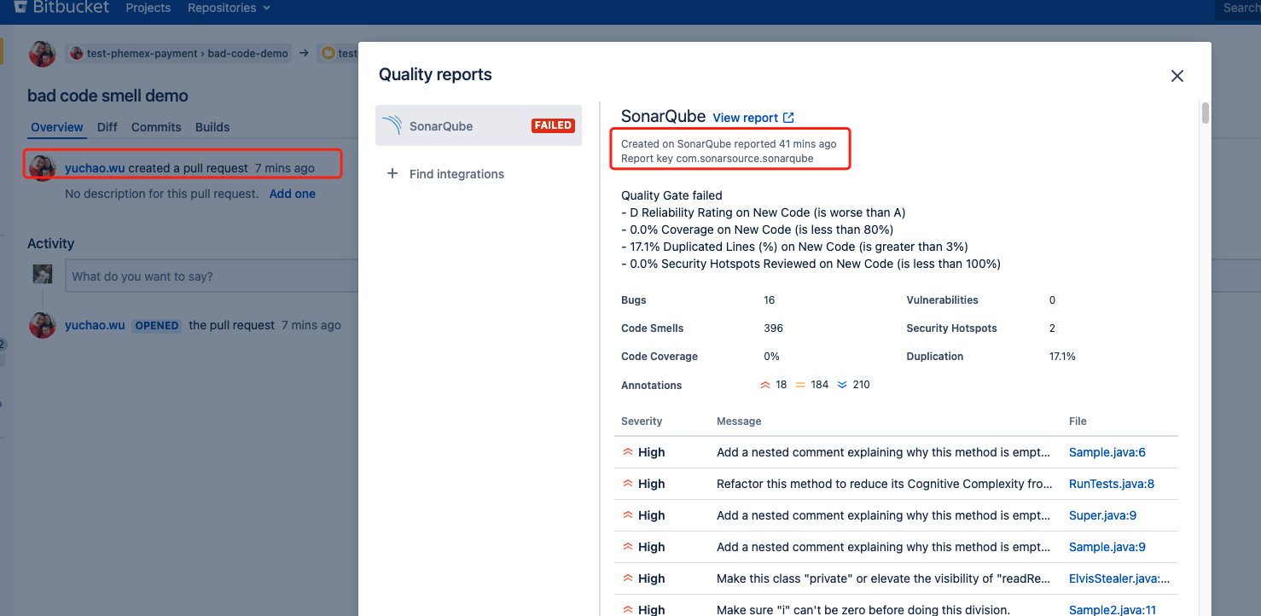Click project avatar icon in breadcrumb

tap(77, 53)
